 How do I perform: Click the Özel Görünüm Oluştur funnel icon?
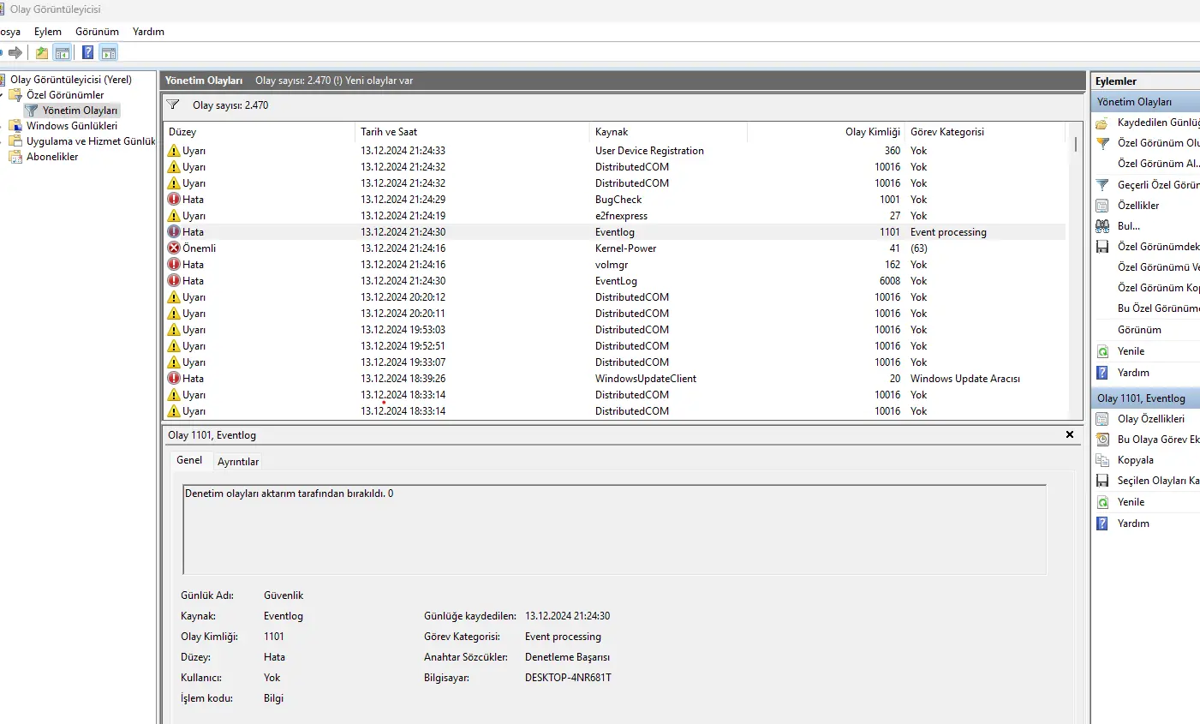coord(1102,143)
